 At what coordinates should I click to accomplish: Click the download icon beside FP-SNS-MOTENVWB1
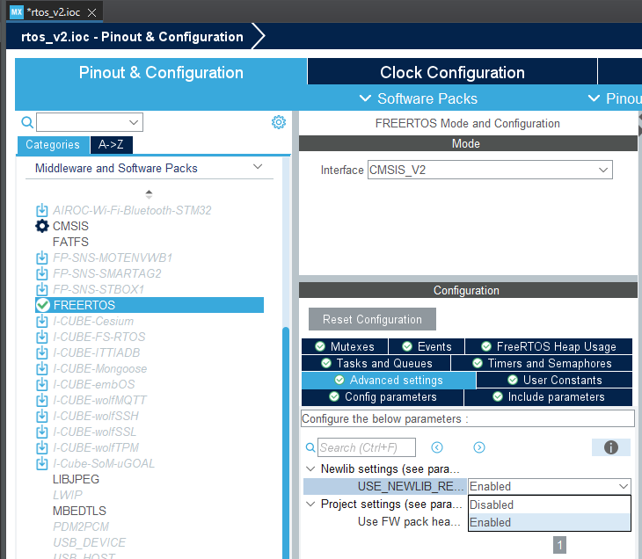coord(41,258)
